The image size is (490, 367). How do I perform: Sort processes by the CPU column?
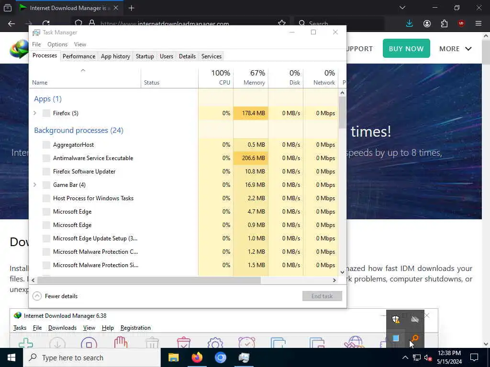[x=216, y=78]
